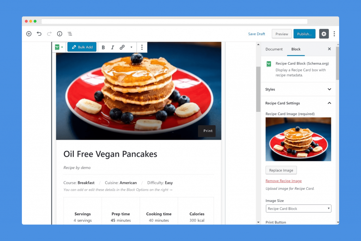361x241 pixels.
Task: Click the Add block plus icon
Action: [29, 34]
